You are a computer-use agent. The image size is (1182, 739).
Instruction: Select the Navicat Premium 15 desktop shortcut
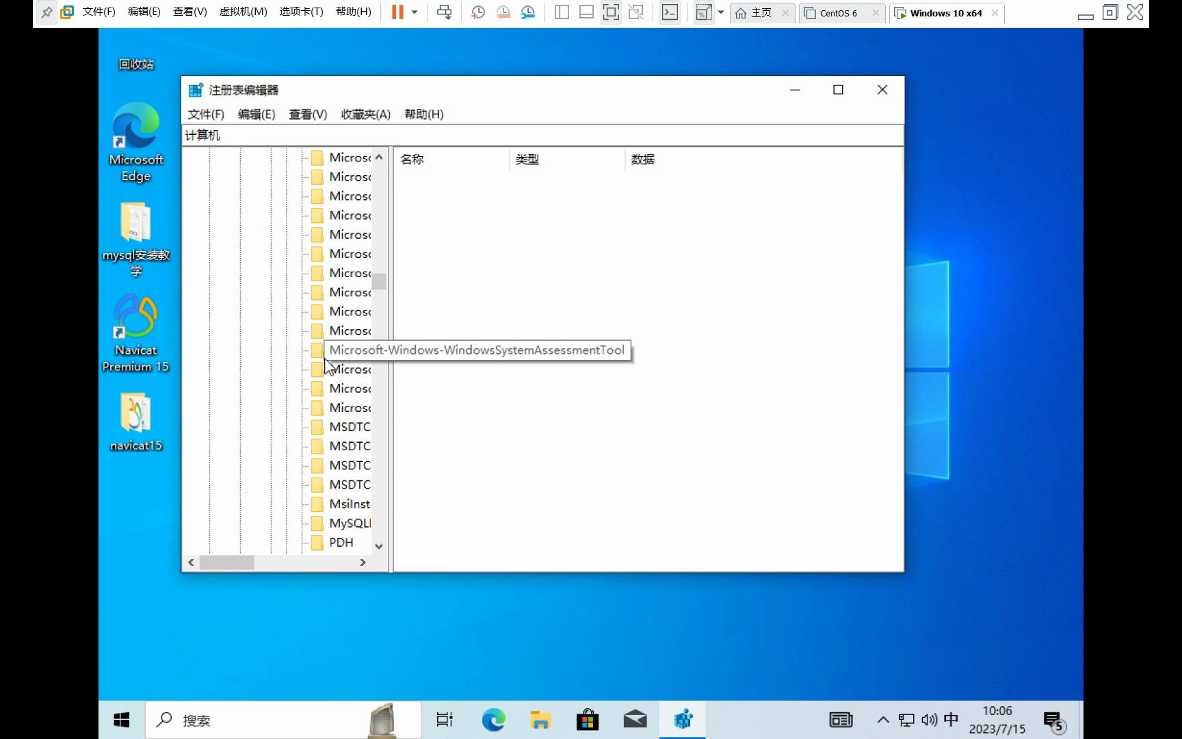(136, 334)
